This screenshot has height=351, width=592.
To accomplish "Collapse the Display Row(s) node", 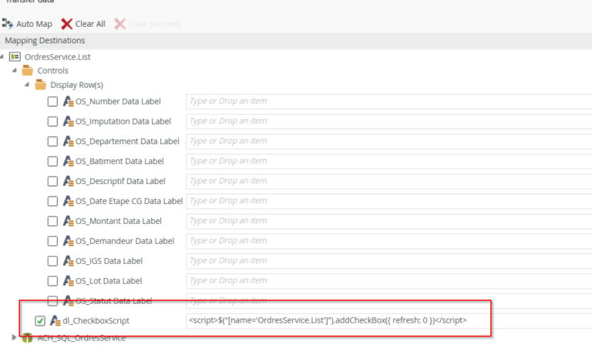I will pyautogui.click(x=28, y=85).
